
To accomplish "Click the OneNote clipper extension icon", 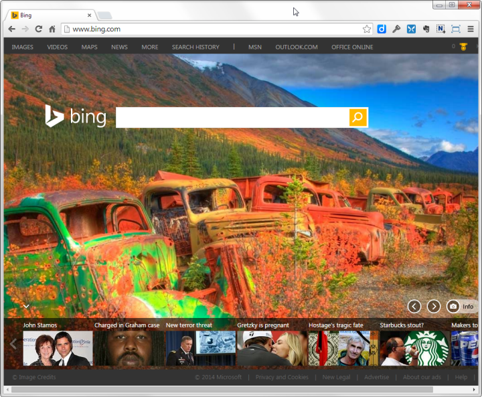I will pos(440,29).
